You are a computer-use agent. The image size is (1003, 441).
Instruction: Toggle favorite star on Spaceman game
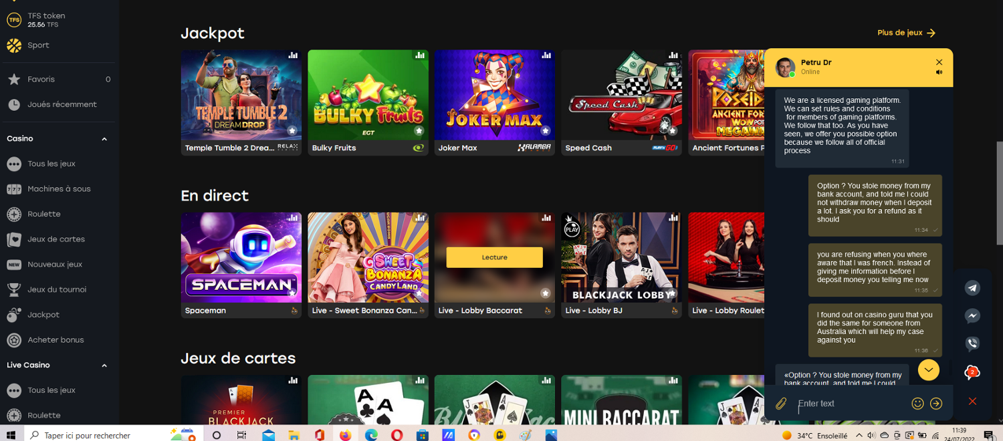[292, 293]
